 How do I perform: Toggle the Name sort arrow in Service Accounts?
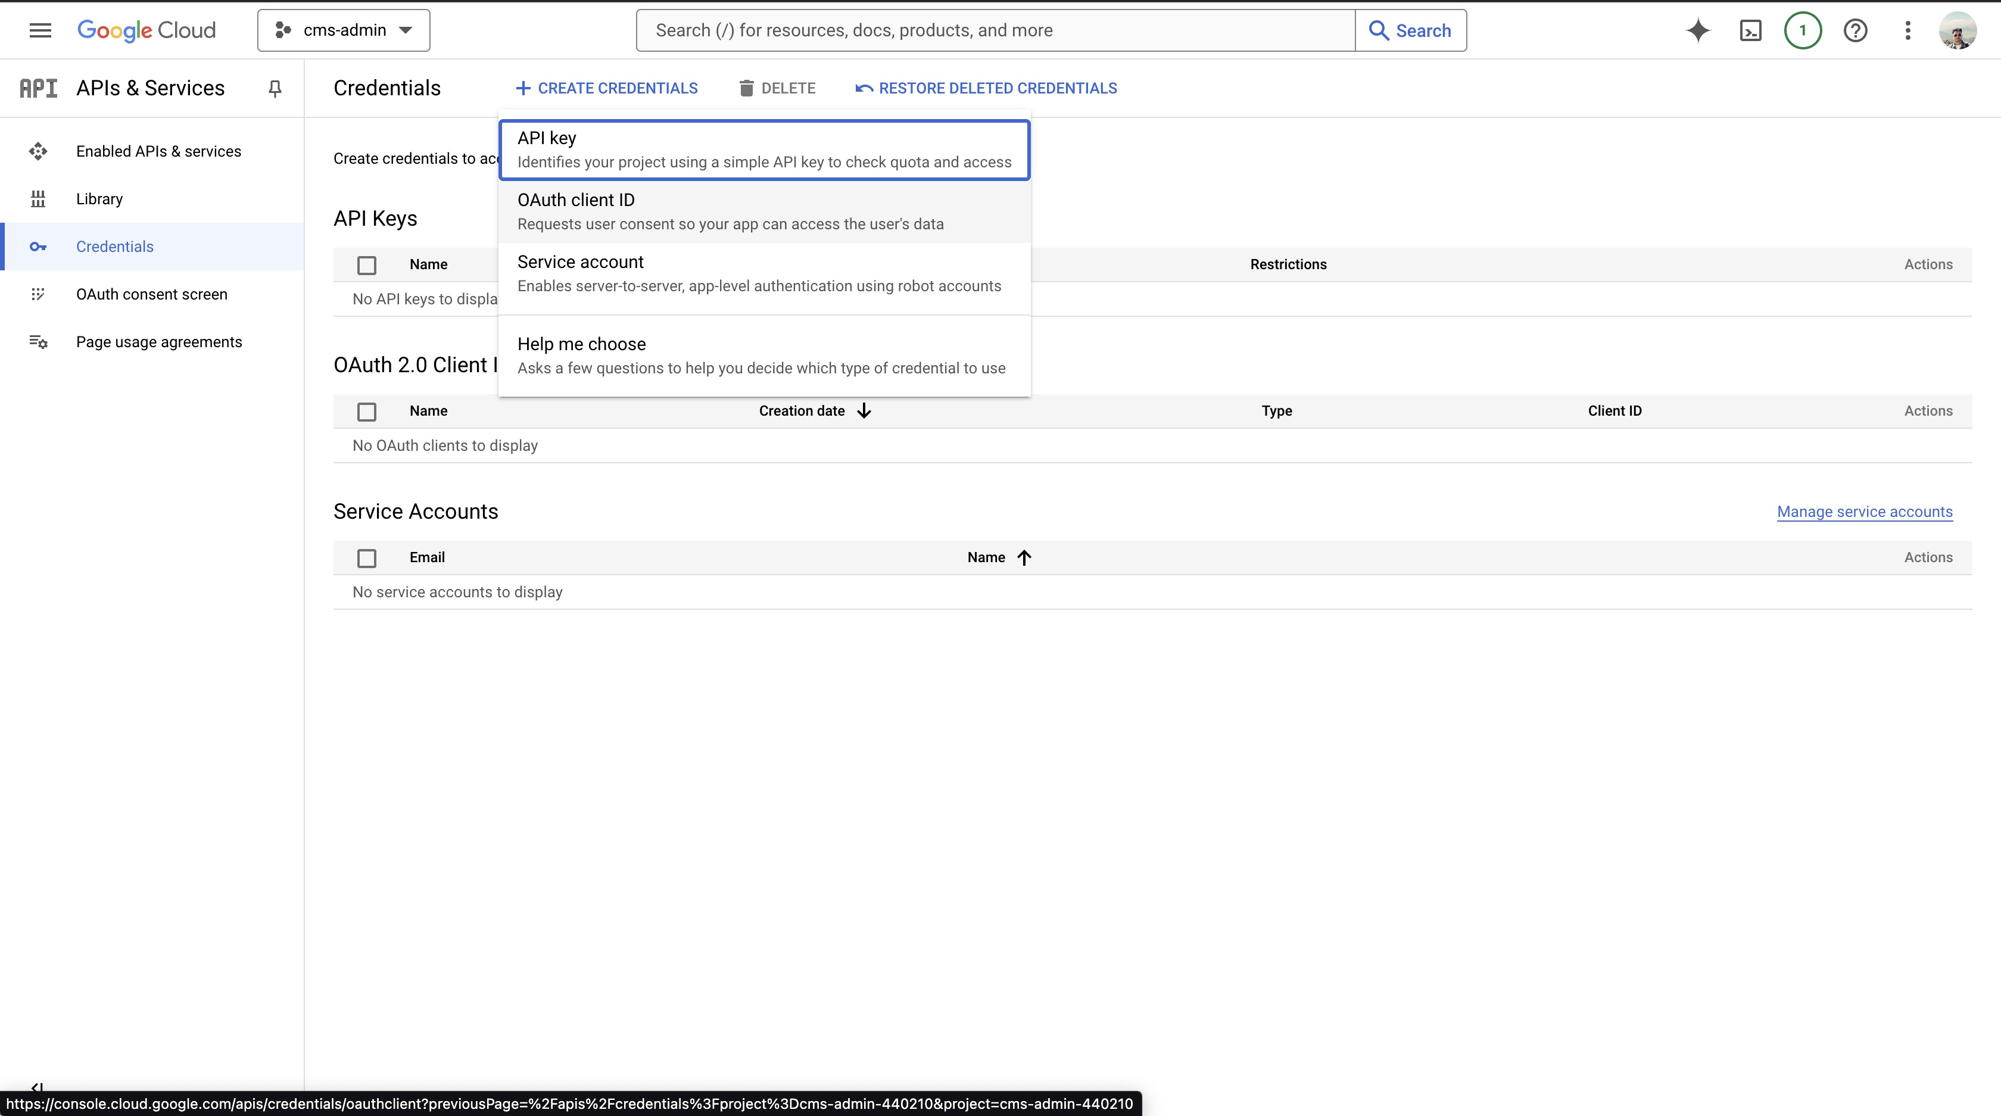click(x=1024, y=557)
